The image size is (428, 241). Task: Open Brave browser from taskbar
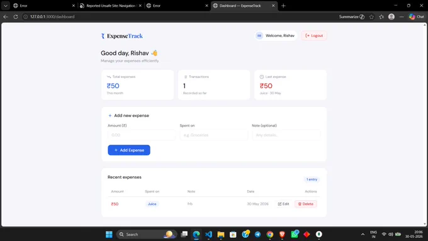[282, 235]
